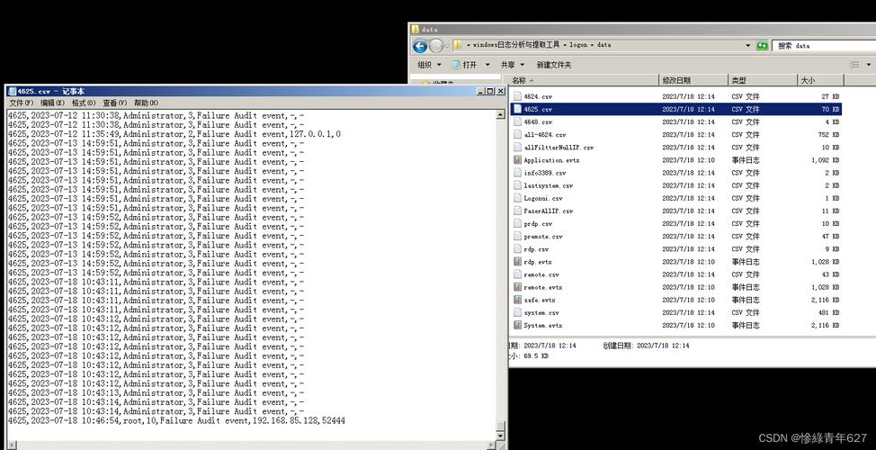Open the 格式(O) menu in Notepad
The height and width of the screenshot is (450, 876).
[84, 103]
